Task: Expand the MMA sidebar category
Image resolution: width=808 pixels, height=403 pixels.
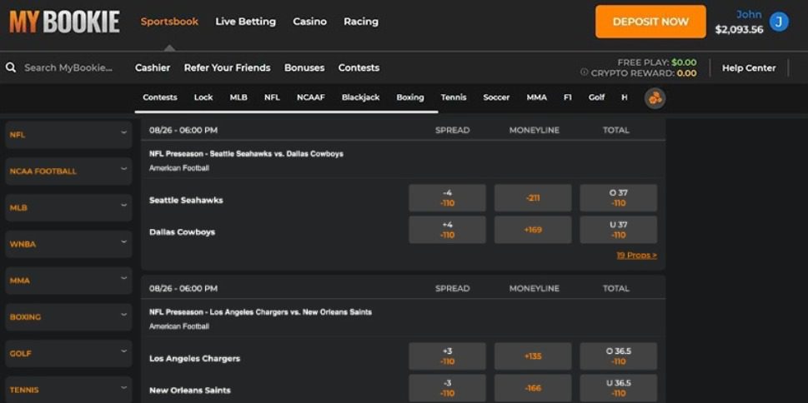Action: point(68,281)
